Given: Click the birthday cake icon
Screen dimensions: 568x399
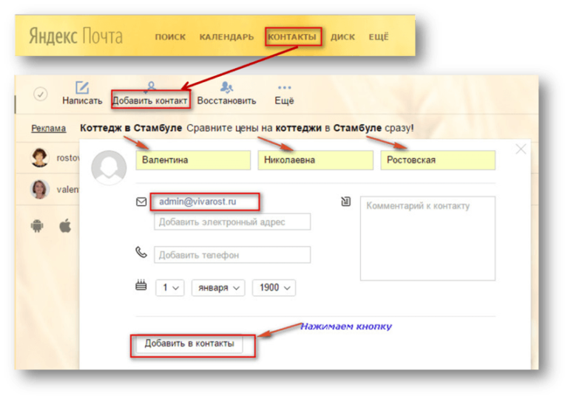Looking at the screenshot, I should click(x=141, y=285).
